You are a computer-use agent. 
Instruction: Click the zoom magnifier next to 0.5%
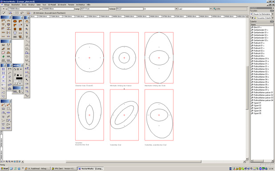point(214,9)
